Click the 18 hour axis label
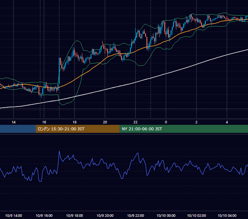This screenshot has height=219, width=248. coord(74,122)
